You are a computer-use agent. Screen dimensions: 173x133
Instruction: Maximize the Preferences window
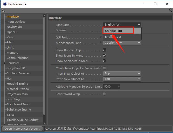pyautogui.click(x=155, y=4)
